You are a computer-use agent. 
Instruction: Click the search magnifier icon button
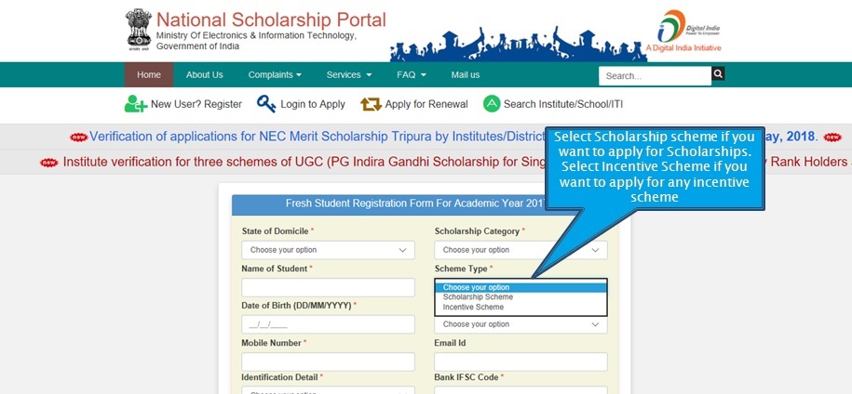coord(718,73)
